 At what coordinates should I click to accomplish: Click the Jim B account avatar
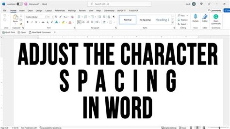(x=194, y=4)
